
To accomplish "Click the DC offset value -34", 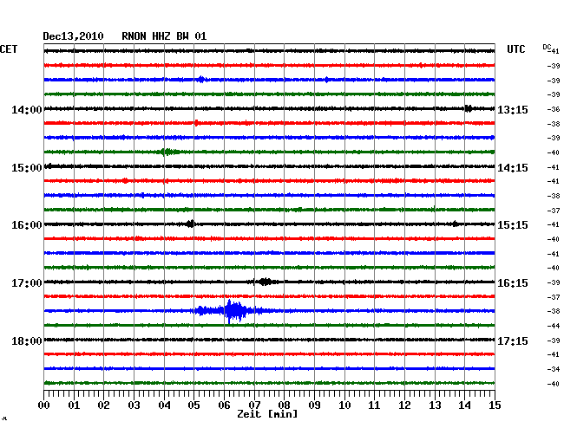I will [554, 369].
